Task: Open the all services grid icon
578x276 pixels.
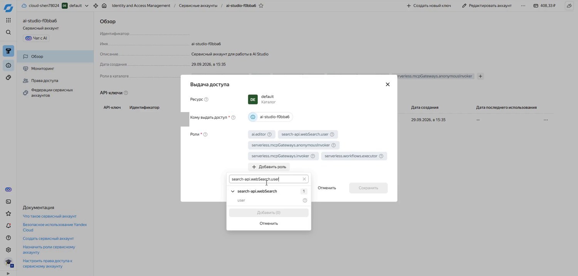Action: tap(8, 20)
